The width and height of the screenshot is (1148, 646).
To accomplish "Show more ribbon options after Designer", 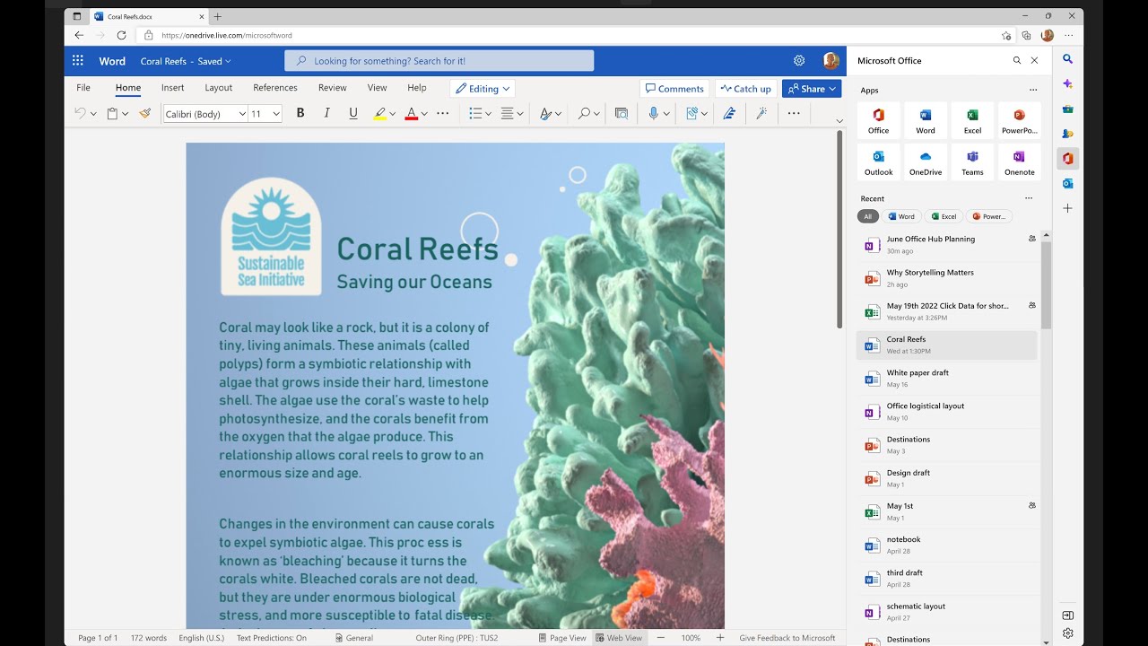I will coord(794,113).
